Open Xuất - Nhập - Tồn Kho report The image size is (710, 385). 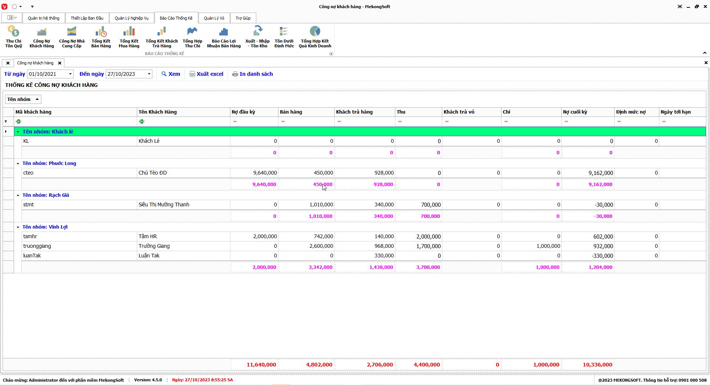pyautogui.click(x=257, y=37)
